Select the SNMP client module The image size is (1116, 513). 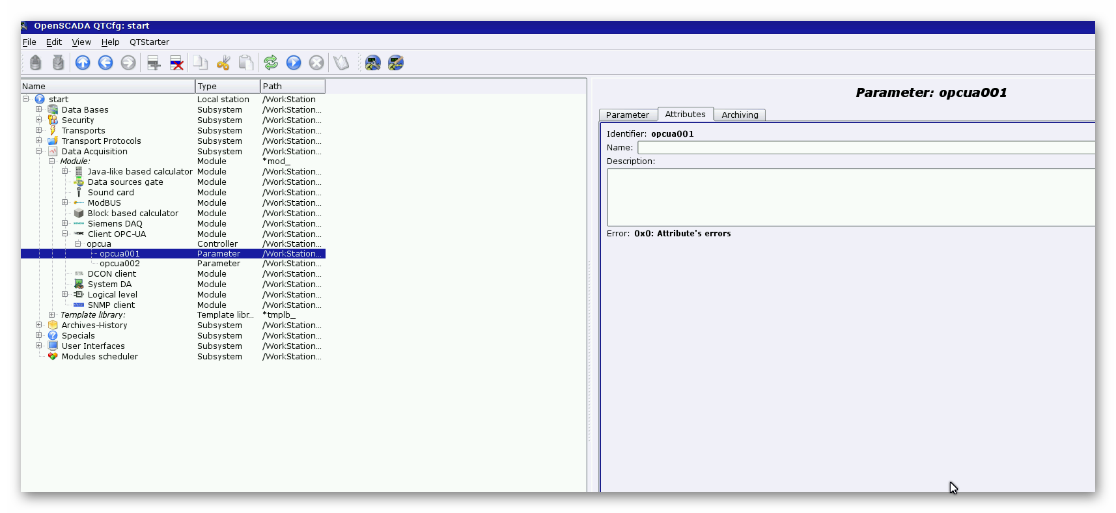111,305
